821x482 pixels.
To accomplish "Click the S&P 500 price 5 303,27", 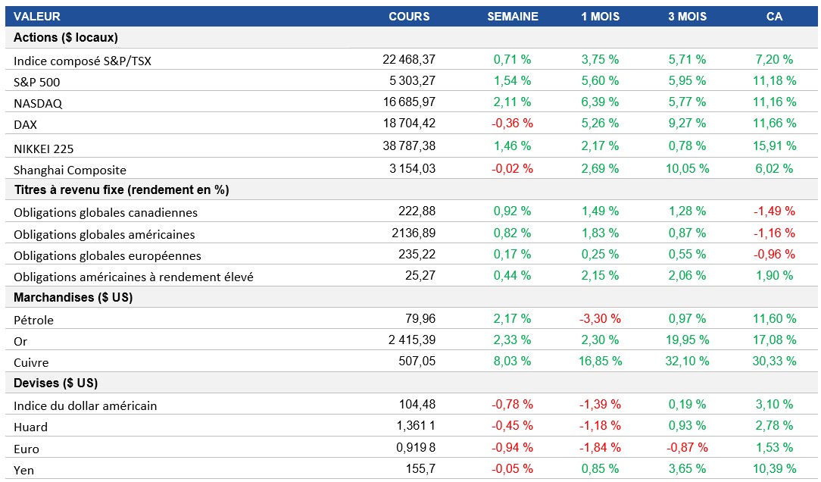I will pos(410,80).
